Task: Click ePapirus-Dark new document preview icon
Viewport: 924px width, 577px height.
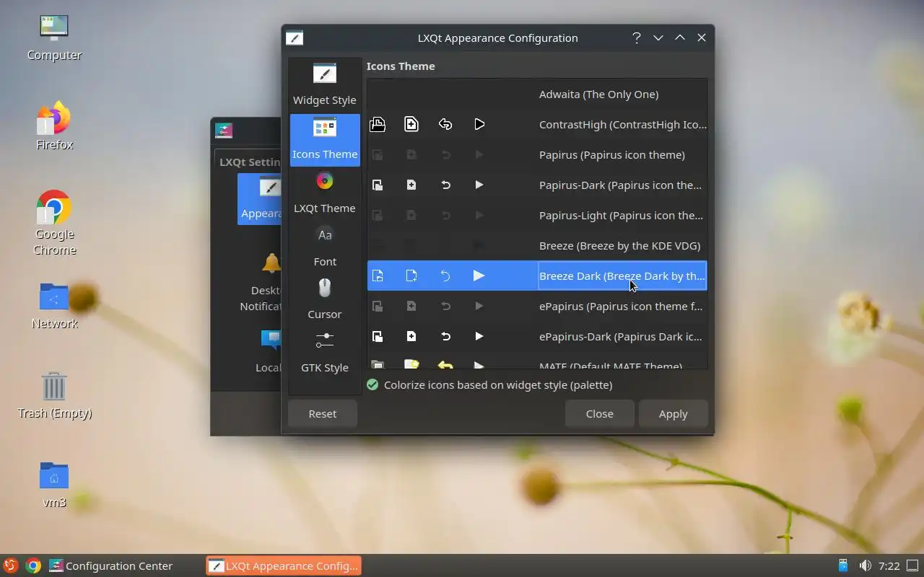Action: [x=411, y=336]
